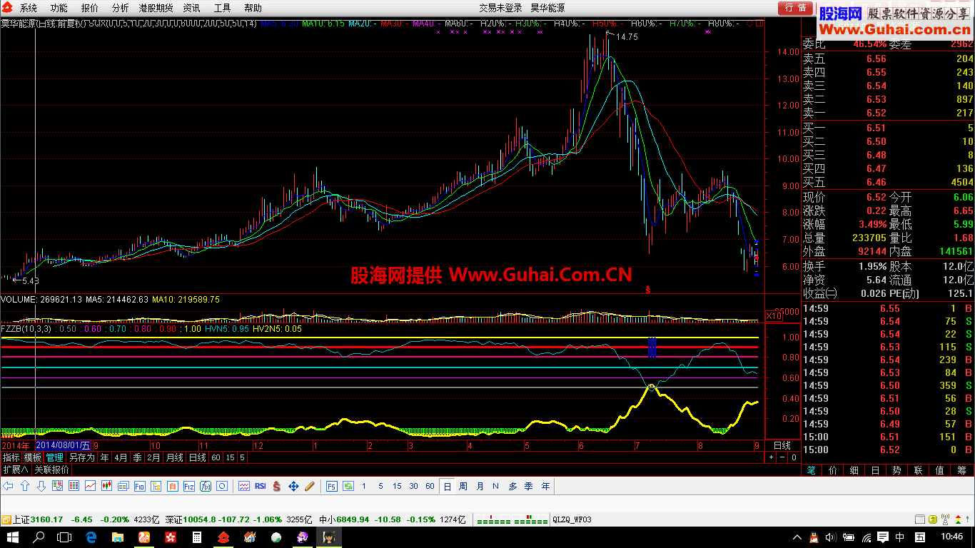Screen dimensions: 975x548
Task: Switch to the 价 tab
Action: 832,470
